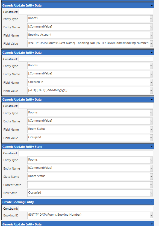
Task: Click the Room Status field name box
Action: click(89, 129)
